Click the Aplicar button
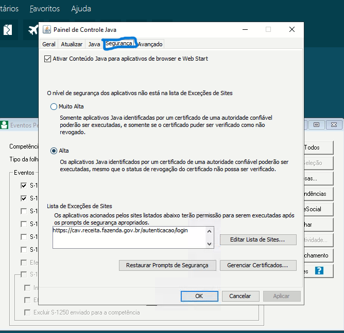The width and height of the screenshot is (344, 333). click(282, 296)
